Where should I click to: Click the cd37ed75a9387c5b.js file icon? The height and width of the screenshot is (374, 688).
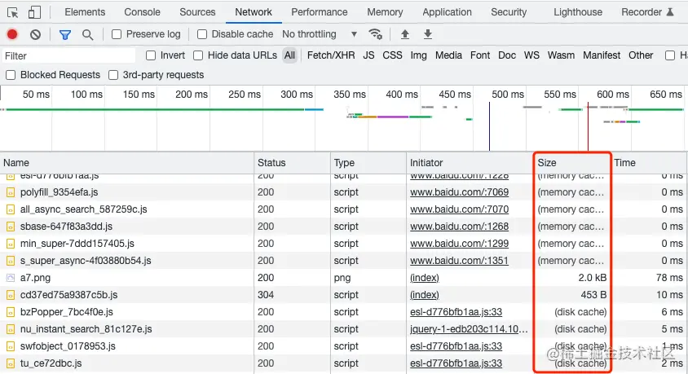tap(11, 295)
